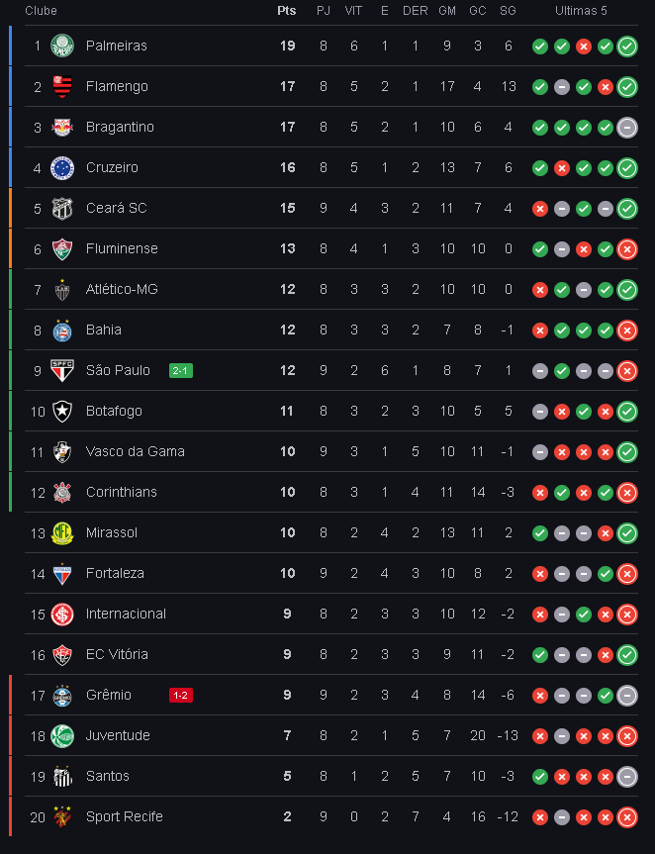Sort table by Pts column header
Screen dimensions: 655x854
coord(287,11)
